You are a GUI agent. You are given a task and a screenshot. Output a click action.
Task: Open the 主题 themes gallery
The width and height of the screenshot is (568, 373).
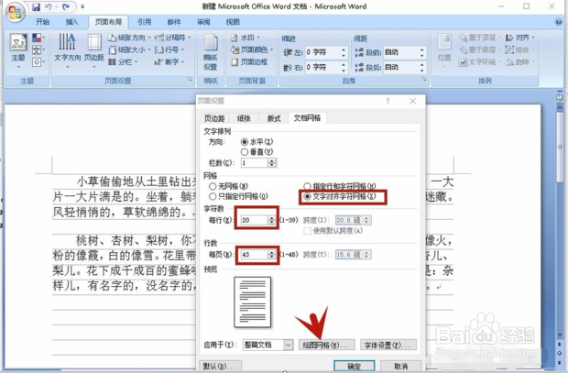click(18, 51)
